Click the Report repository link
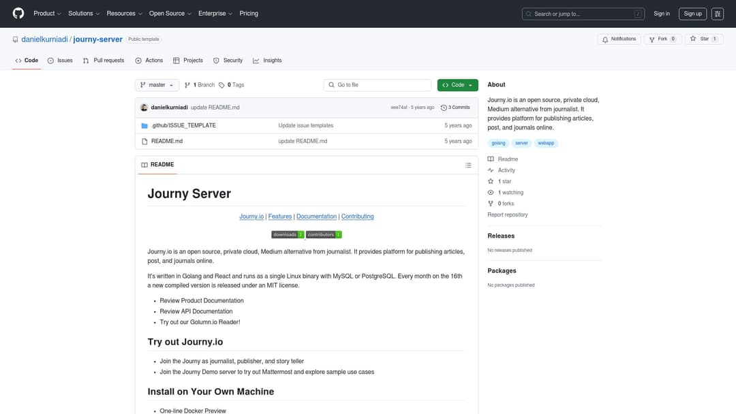 [x=508, y=214]
